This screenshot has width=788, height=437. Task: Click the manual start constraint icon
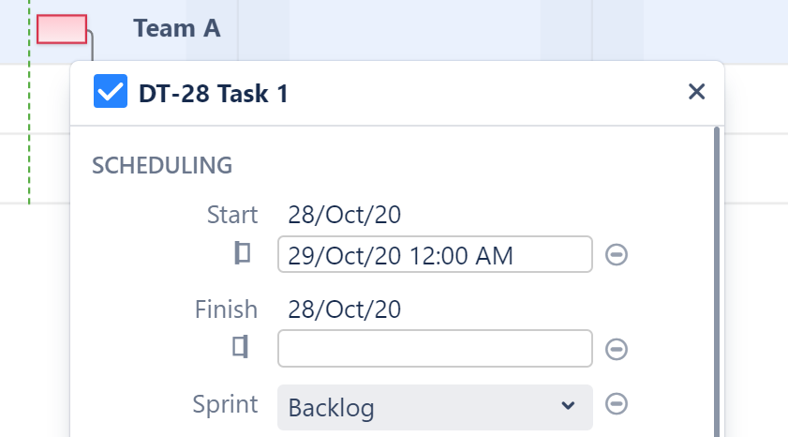pyautogui.click(x=243, y=254)
